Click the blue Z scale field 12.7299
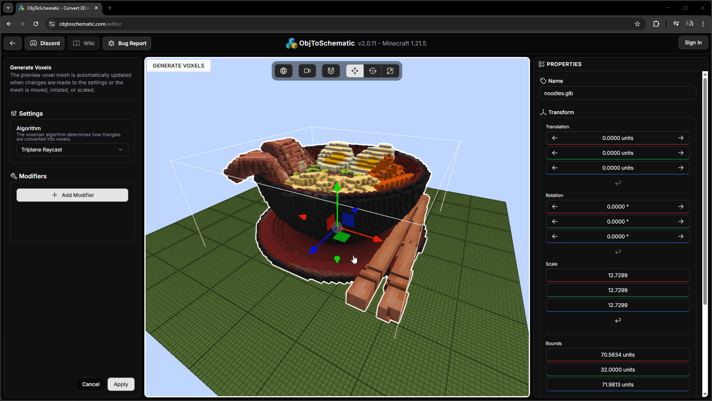This screenshot has width=712, height=401. coord(618,305)
